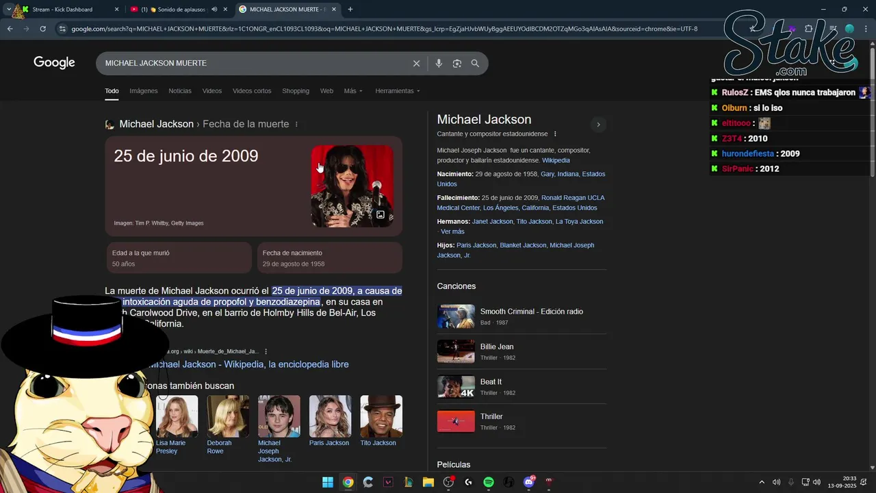Image resolution: width=876 pixels, height=493 pixels.
Task: Open the Billie Jean song entry
Action: 521,351
